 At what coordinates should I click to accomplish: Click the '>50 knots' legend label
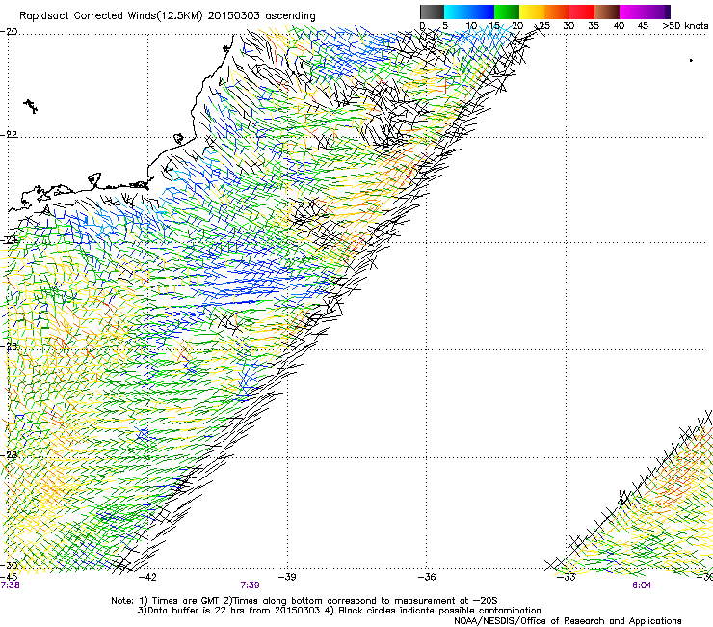(x=685, y=26)
